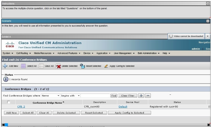Open the Device menu
Screen dimensions: 212x128
[x=88, y=53]
